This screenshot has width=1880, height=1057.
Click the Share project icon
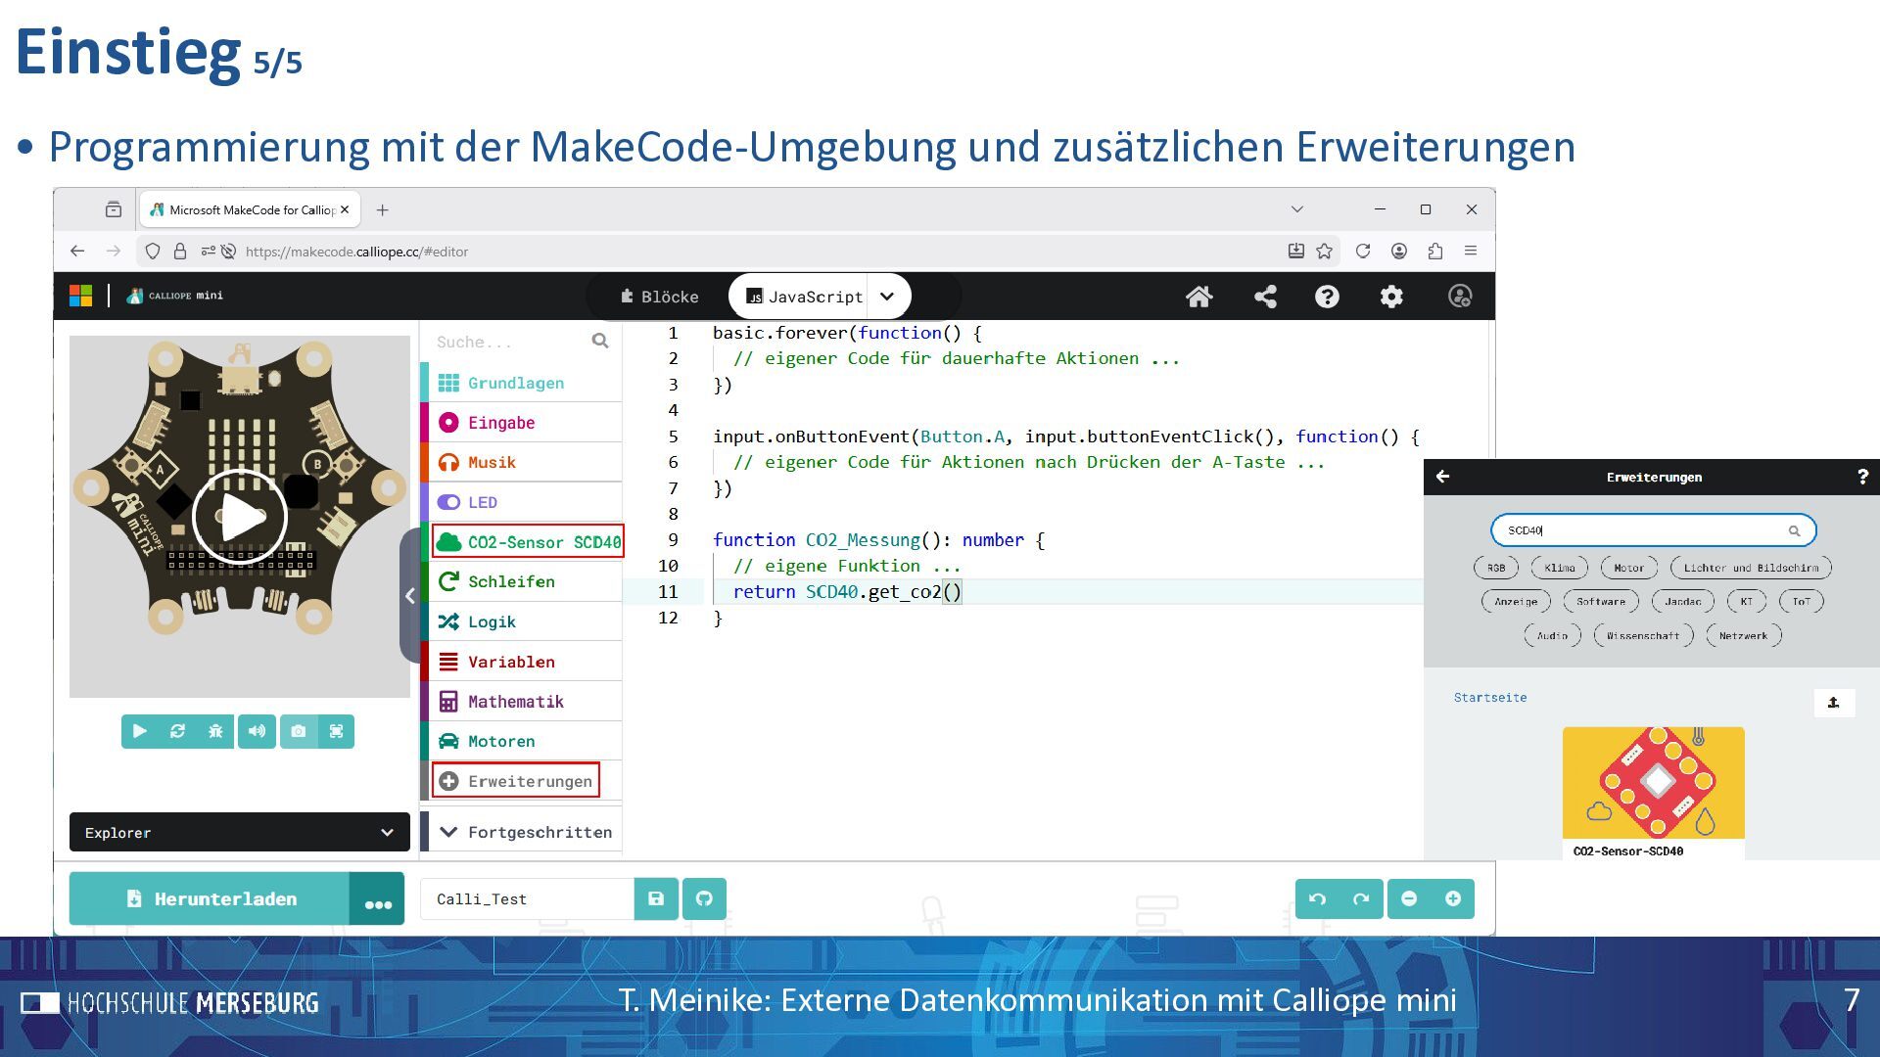coord(1265,297)
